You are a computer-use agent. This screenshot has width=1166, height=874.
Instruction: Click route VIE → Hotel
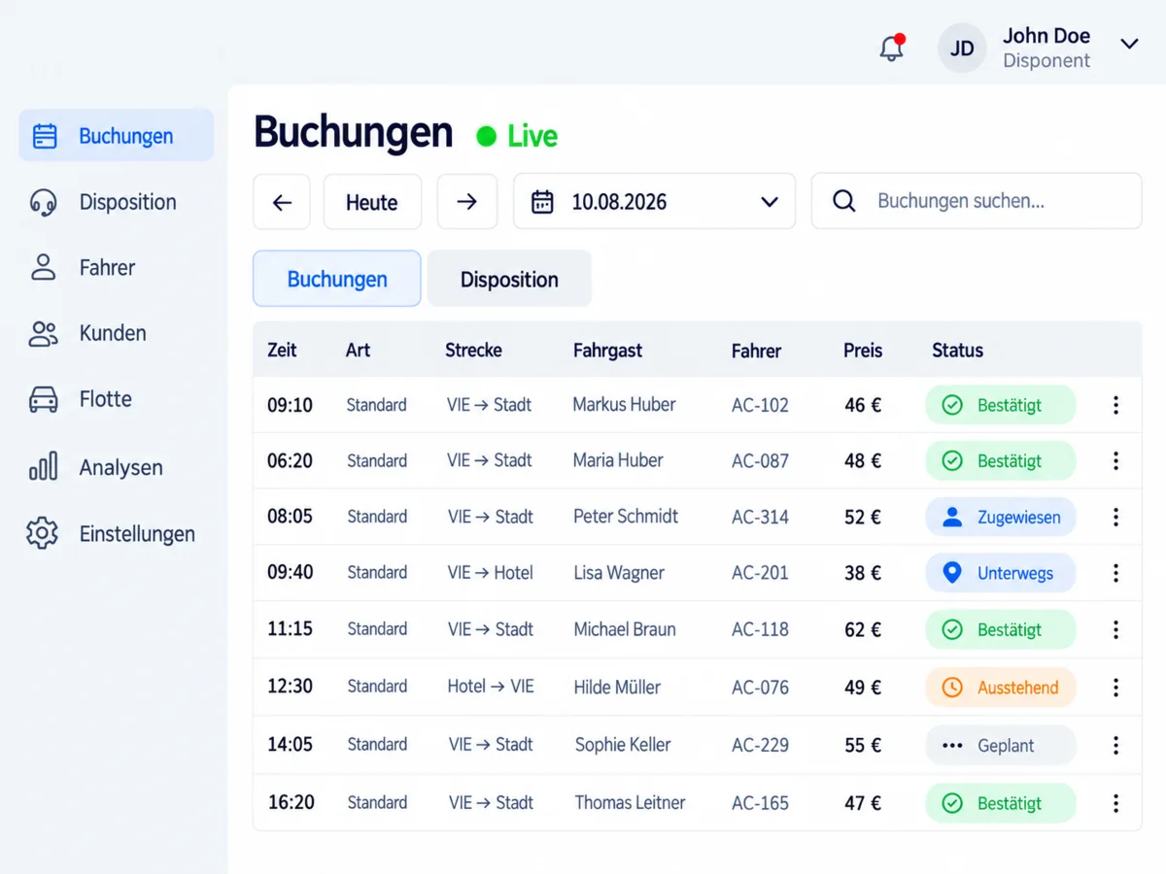(x=490, y=572)
